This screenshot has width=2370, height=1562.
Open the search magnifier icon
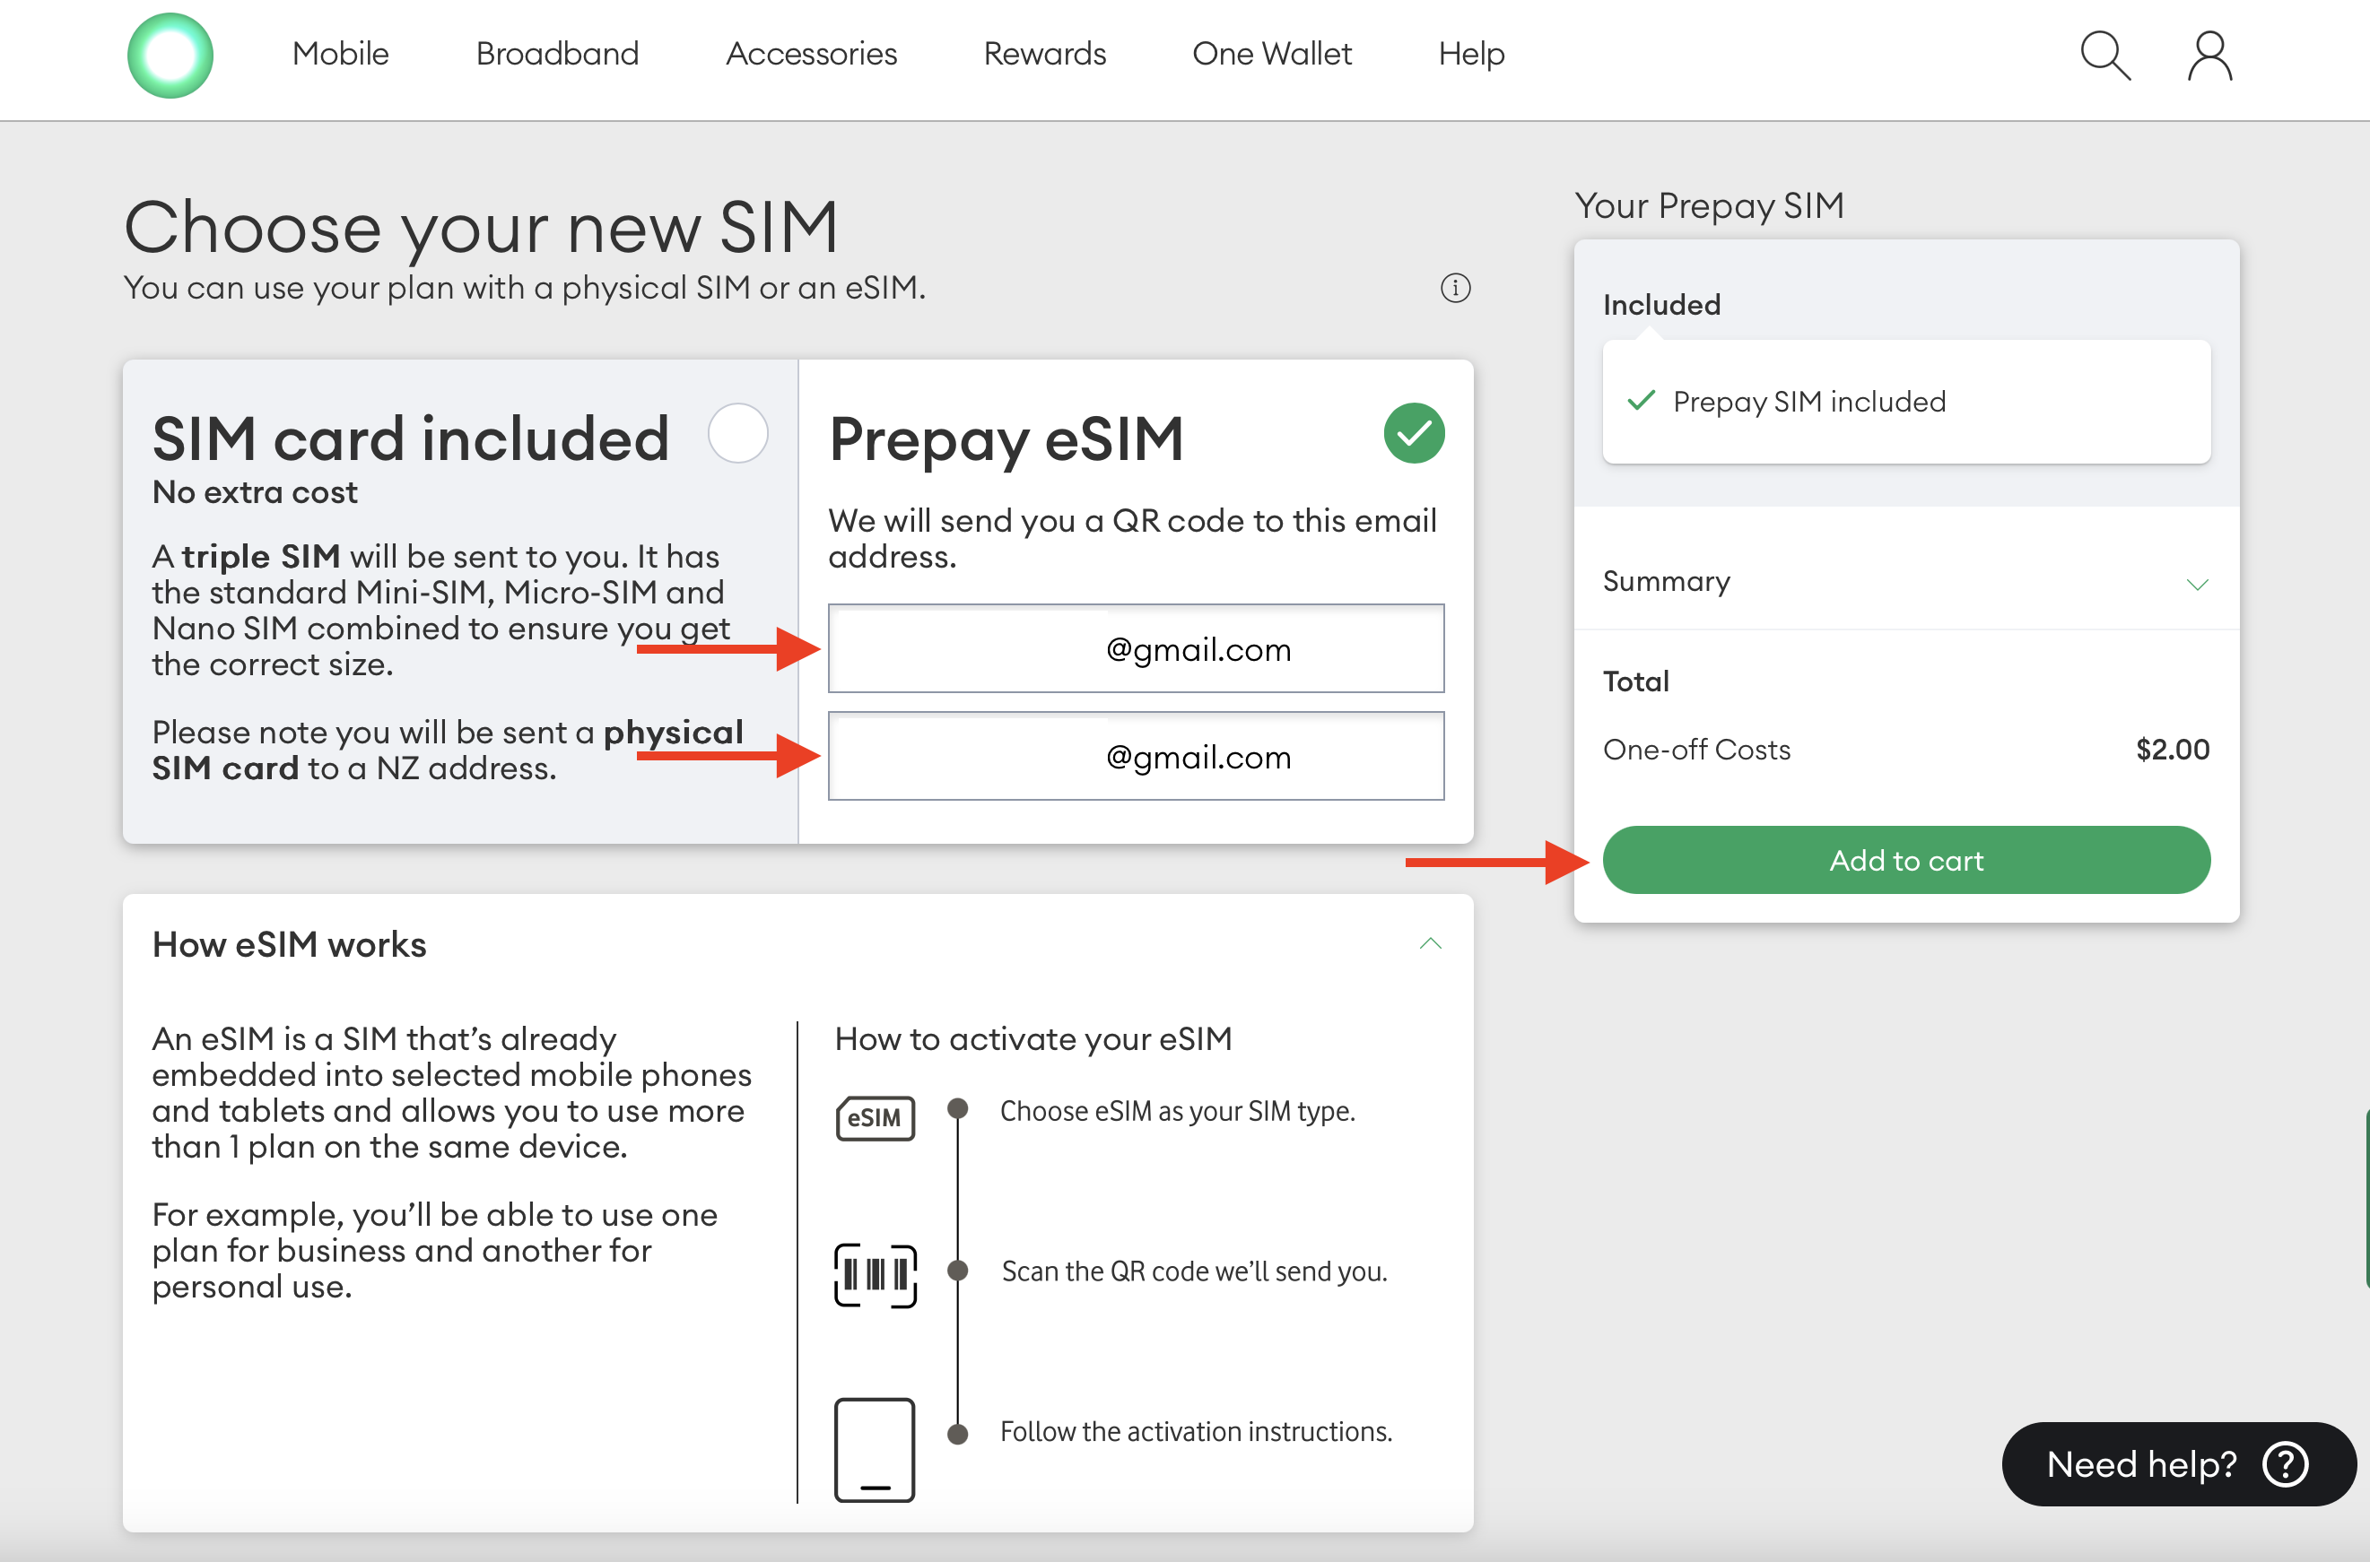pos(2104,55)
